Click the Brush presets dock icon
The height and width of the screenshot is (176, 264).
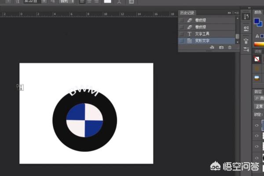click(x=246, y=41)
